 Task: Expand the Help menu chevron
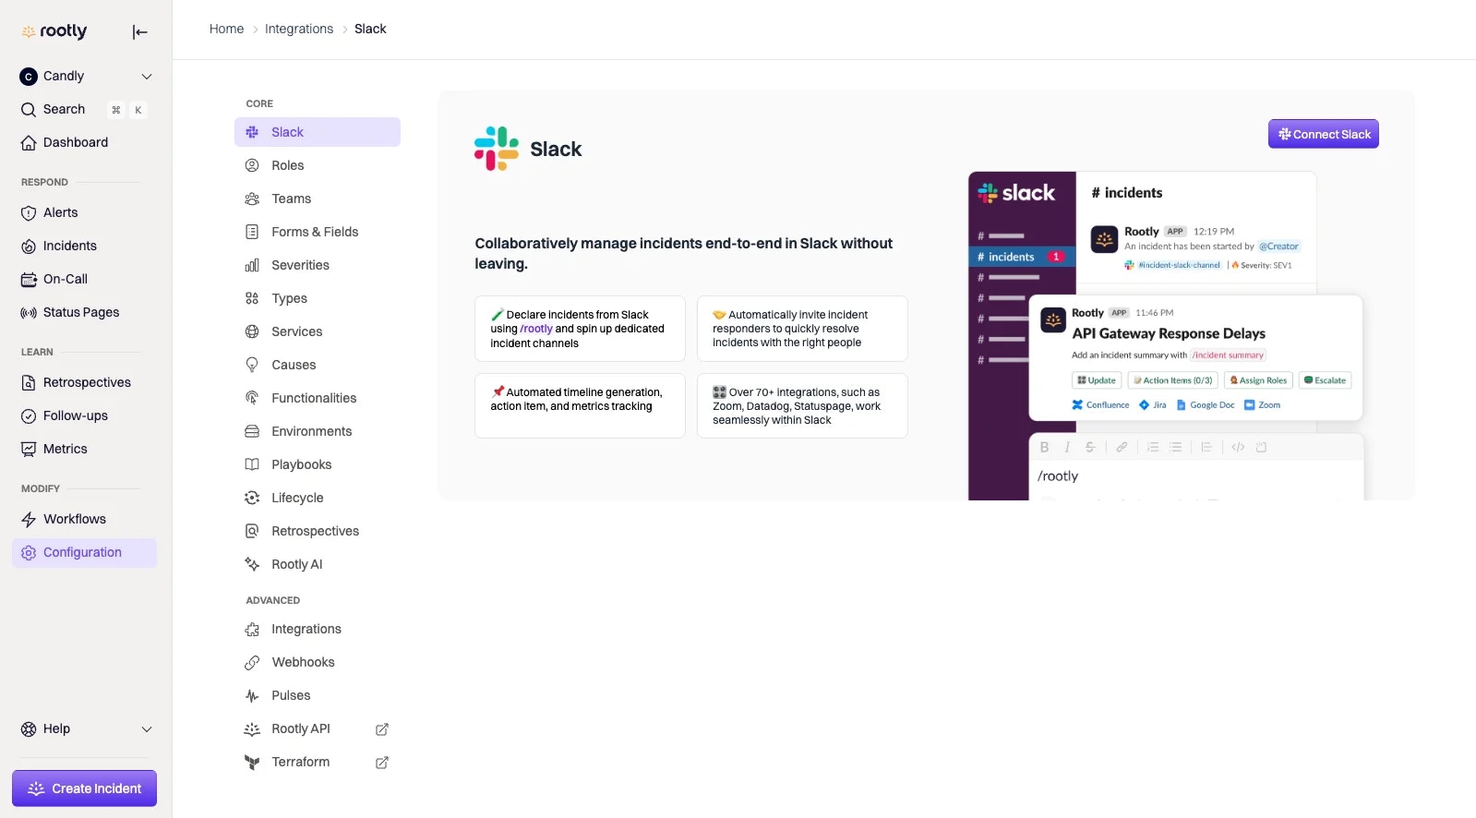point(147,729)
